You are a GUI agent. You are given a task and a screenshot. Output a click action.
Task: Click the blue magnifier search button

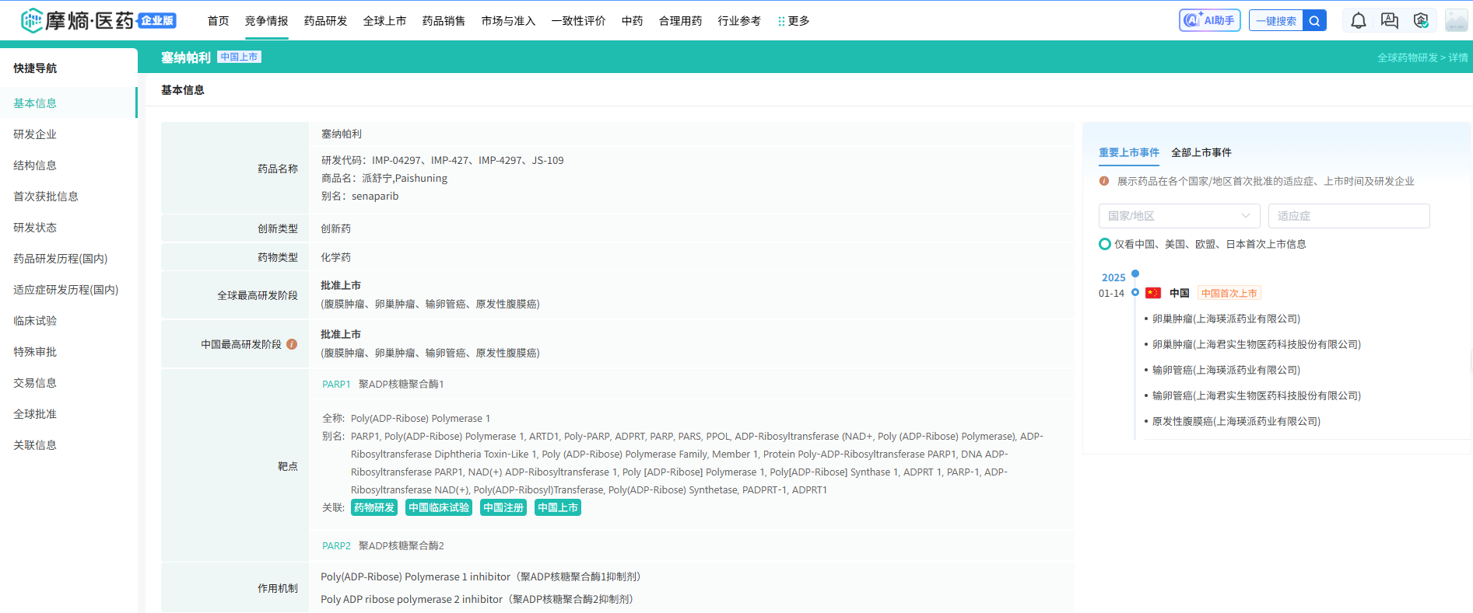pos(1314,20)
